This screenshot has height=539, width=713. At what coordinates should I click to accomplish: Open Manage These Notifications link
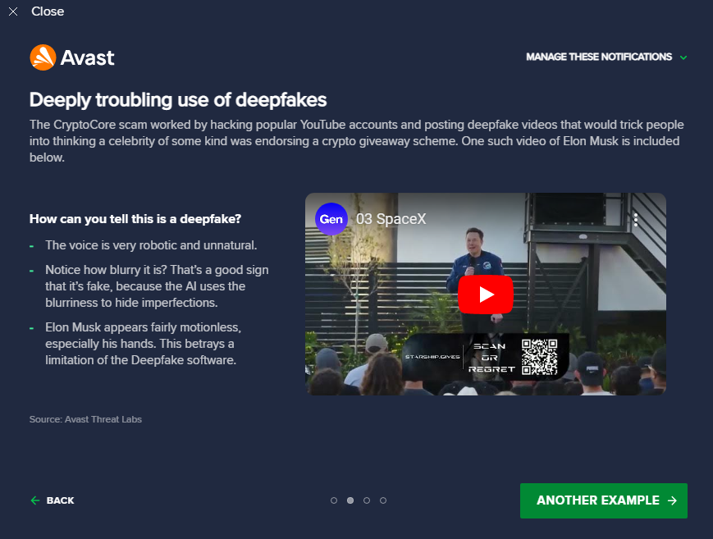[599, 57]
